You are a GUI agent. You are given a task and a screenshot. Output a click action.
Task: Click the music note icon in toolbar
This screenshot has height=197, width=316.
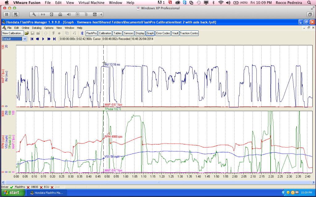(74, 33)
